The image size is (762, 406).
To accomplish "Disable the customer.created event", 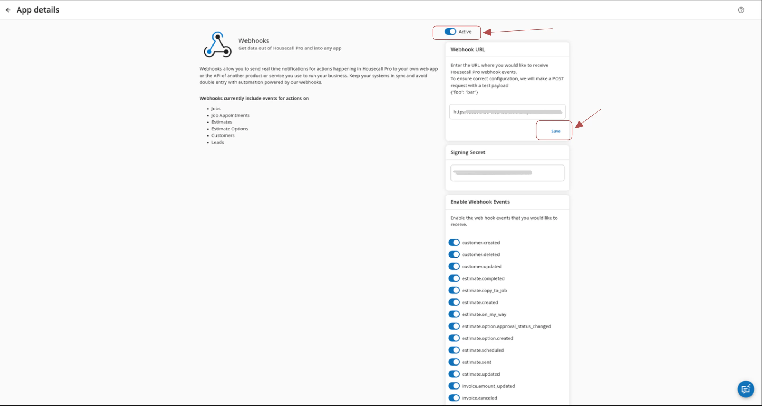I will coord(454,243).
